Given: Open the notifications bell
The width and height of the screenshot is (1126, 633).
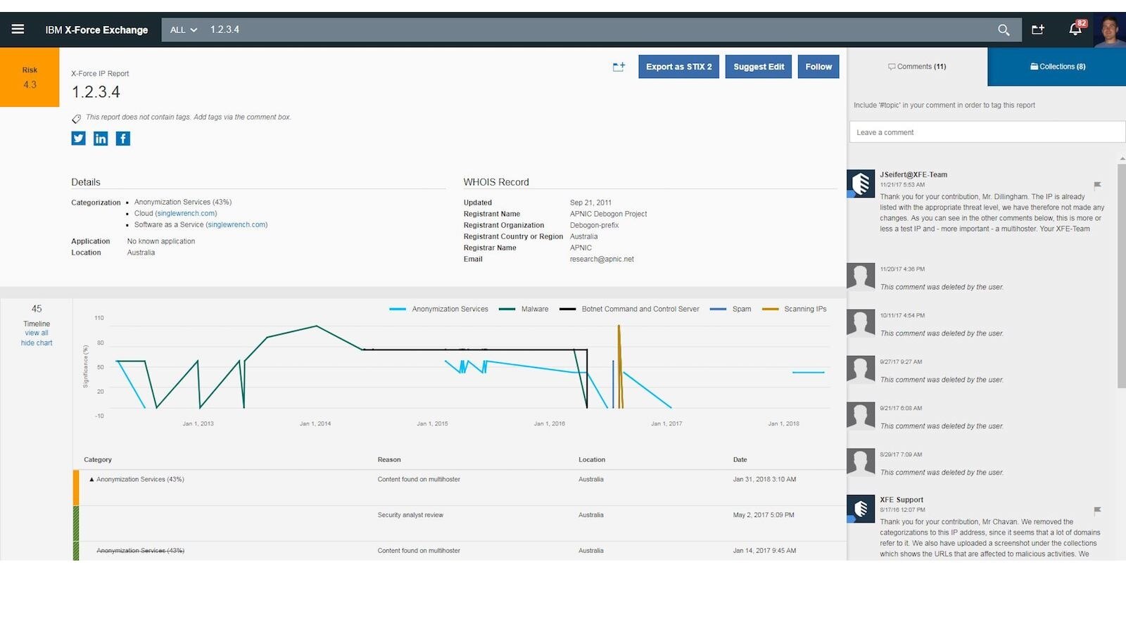Looking at the screenshot, I should tap(1075, 29).
